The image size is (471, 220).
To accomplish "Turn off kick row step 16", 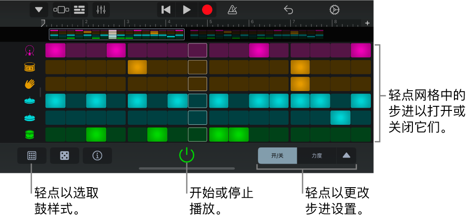I will [x=361, y=50].
